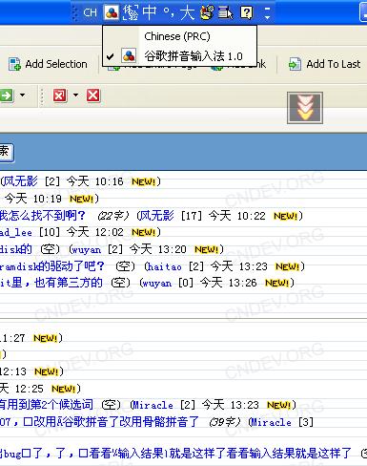The width and height of the screenshot is (367, 466).
Task: Toggle Chinese/English mode 中 button
Action: point(150,12)
